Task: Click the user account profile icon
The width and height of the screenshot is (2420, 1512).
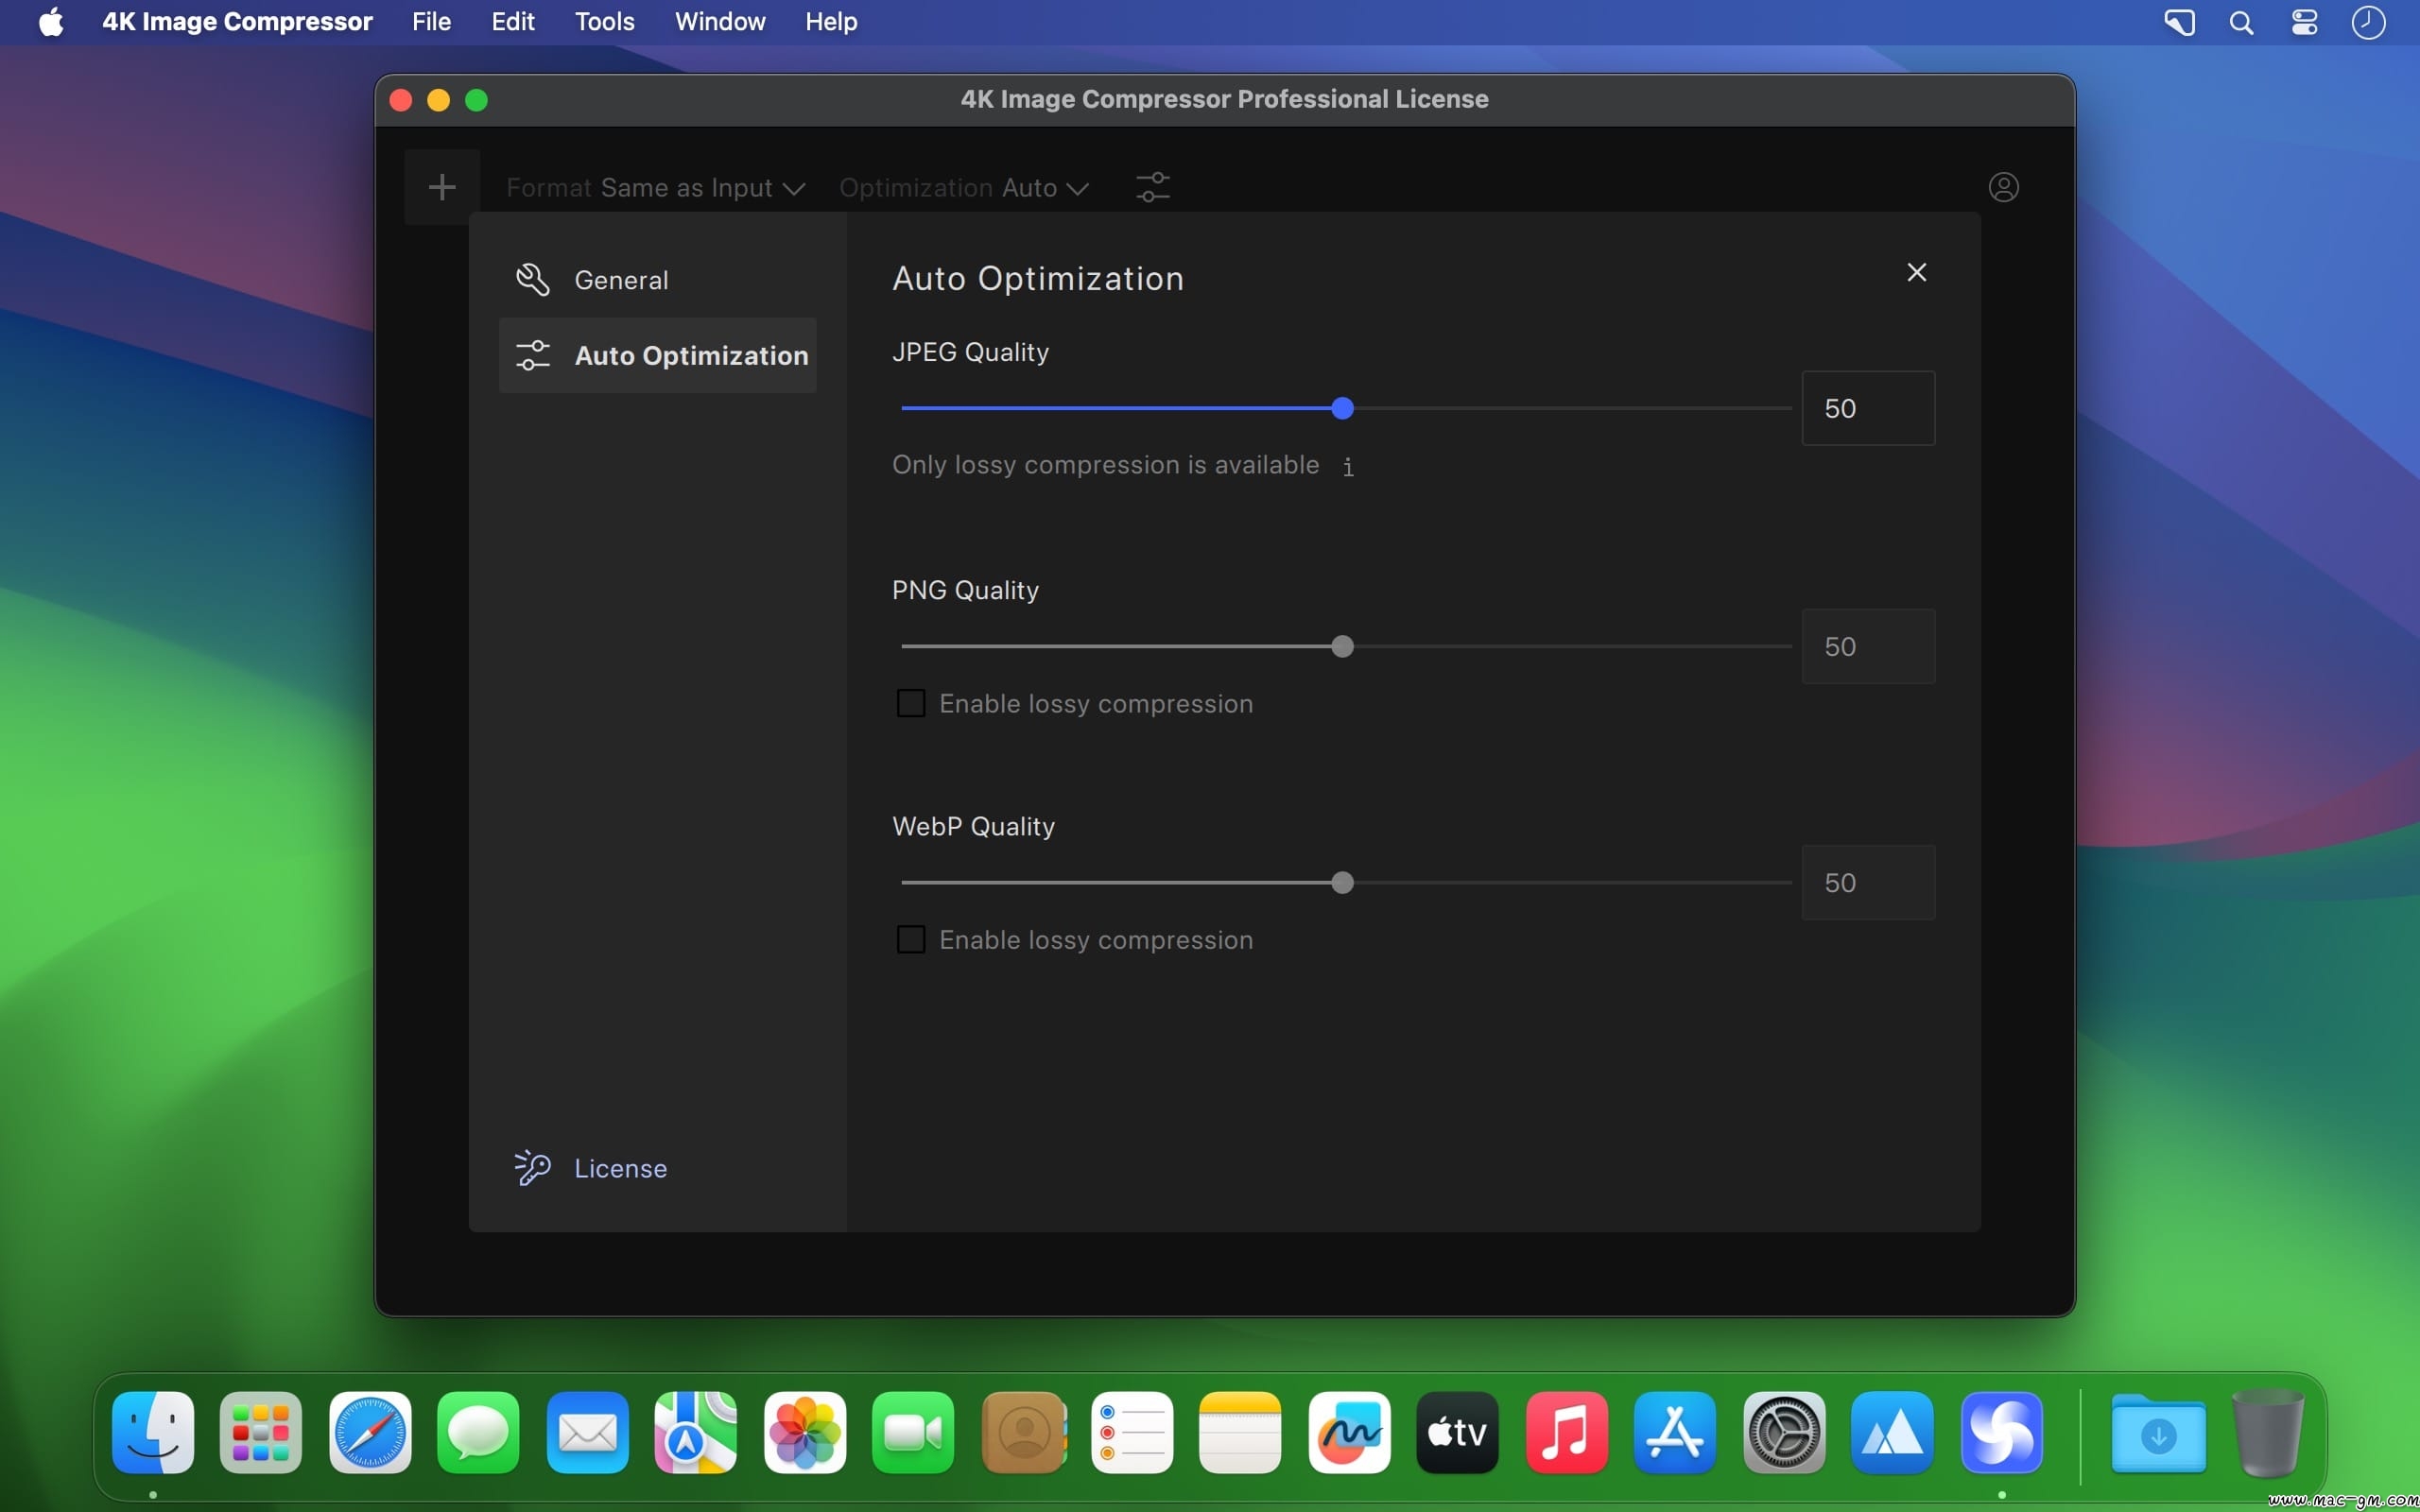Action: 2003,187
